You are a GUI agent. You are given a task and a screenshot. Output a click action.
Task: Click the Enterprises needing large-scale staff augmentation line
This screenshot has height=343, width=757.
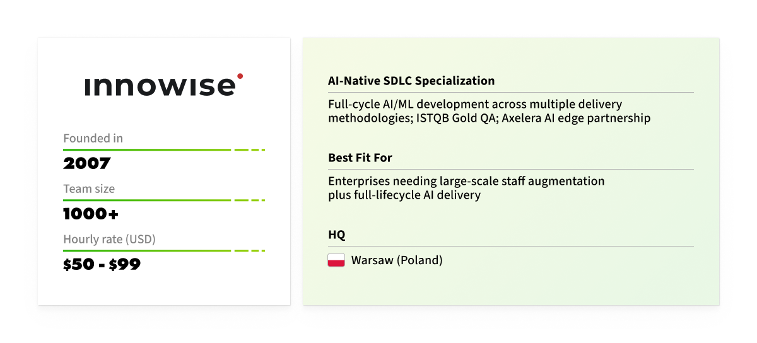point(466,182)
